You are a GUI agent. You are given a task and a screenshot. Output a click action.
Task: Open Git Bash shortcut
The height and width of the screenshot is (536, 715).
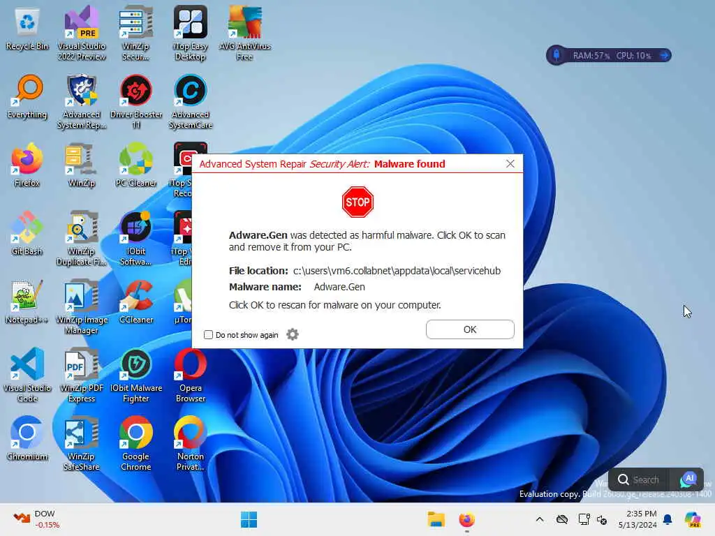[27, 234]
